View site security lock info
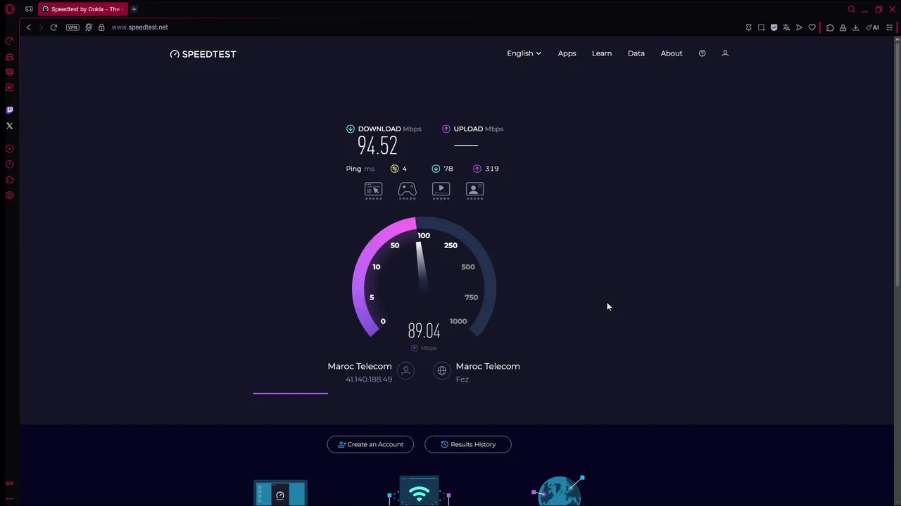 [x=101, y=27]
